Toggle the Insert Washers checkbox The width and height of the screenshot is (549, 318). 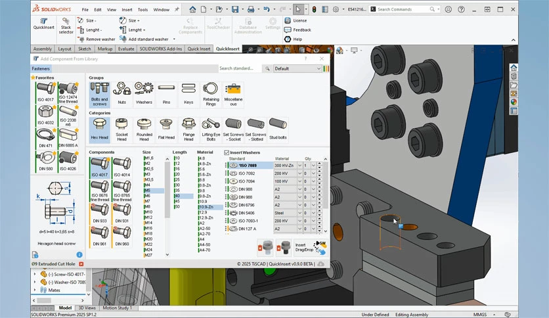pyautogui.click(x=227, y=152)
